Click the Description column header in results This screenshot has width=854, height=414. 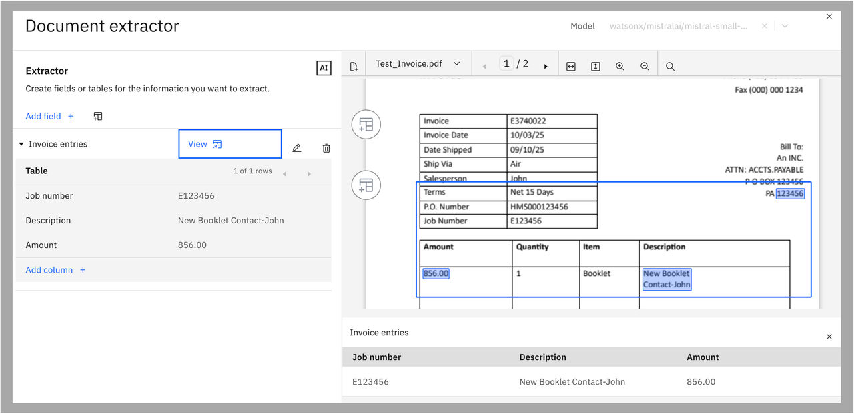click(542, 357)
